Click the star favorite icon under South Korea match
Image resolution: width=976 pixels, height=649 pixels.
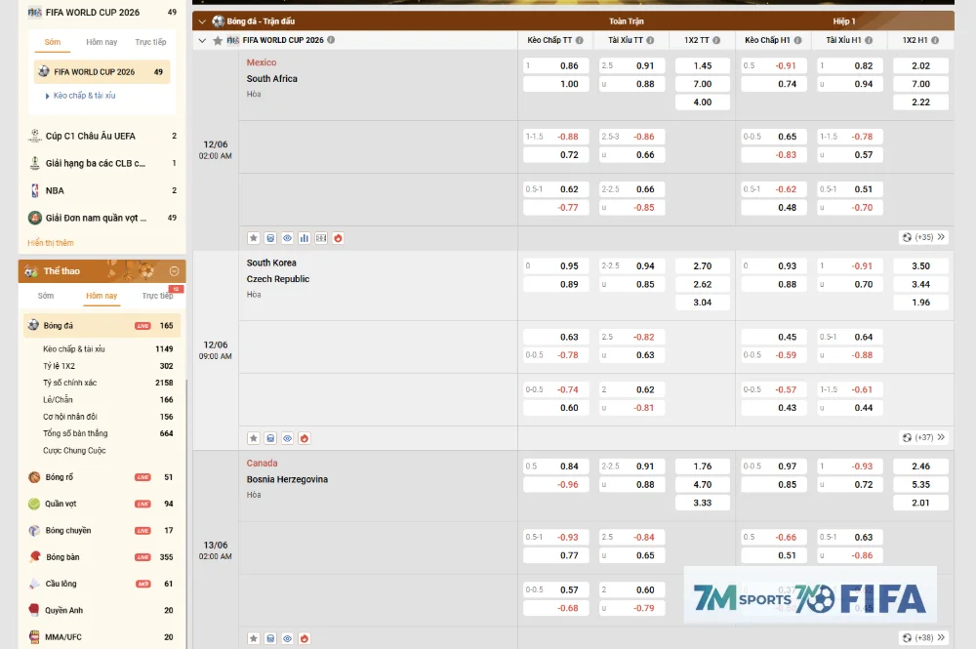click(x=254, y=438)
